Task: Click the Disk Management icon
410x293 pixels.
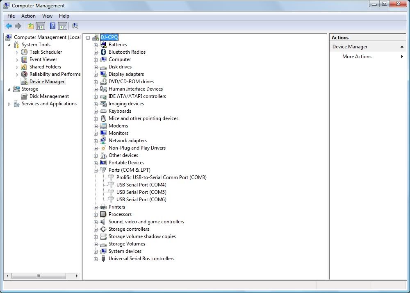Action: pyautogui.click(x=24, y=96)
